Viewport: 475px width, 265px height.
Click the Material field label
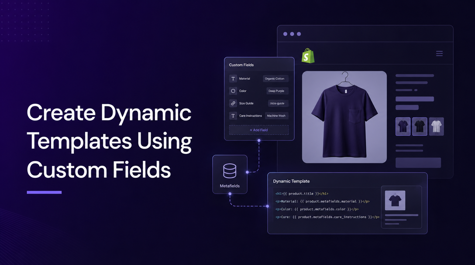coord(244,78)
